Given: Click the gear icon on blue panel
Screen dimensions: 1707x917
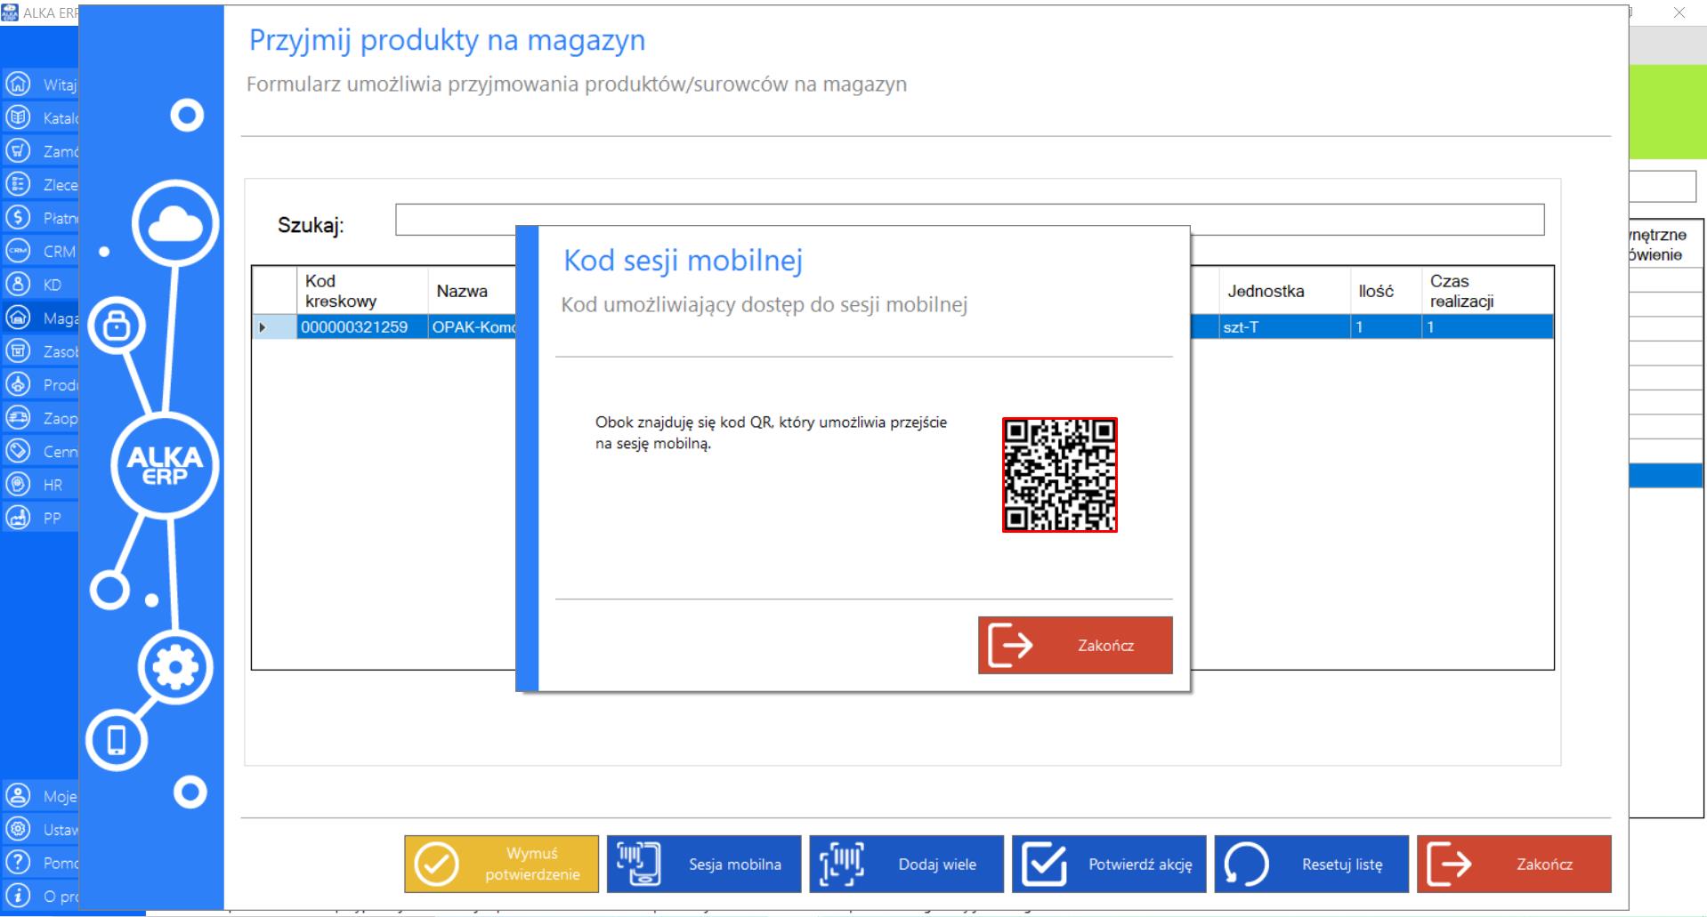Looking at the screenshot, I should coord(175,667).
